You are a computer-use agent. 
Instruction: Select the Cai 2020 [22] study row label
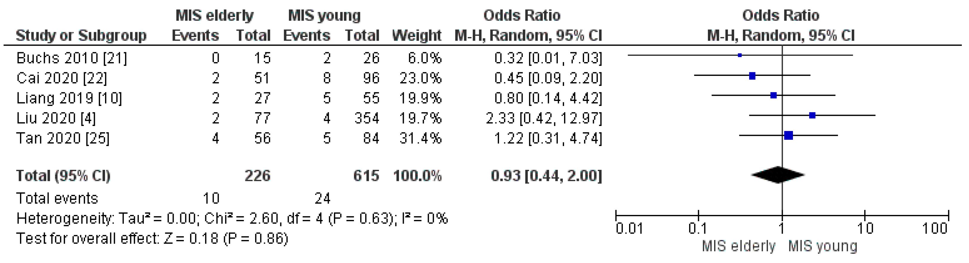click(x=62, y=78)
